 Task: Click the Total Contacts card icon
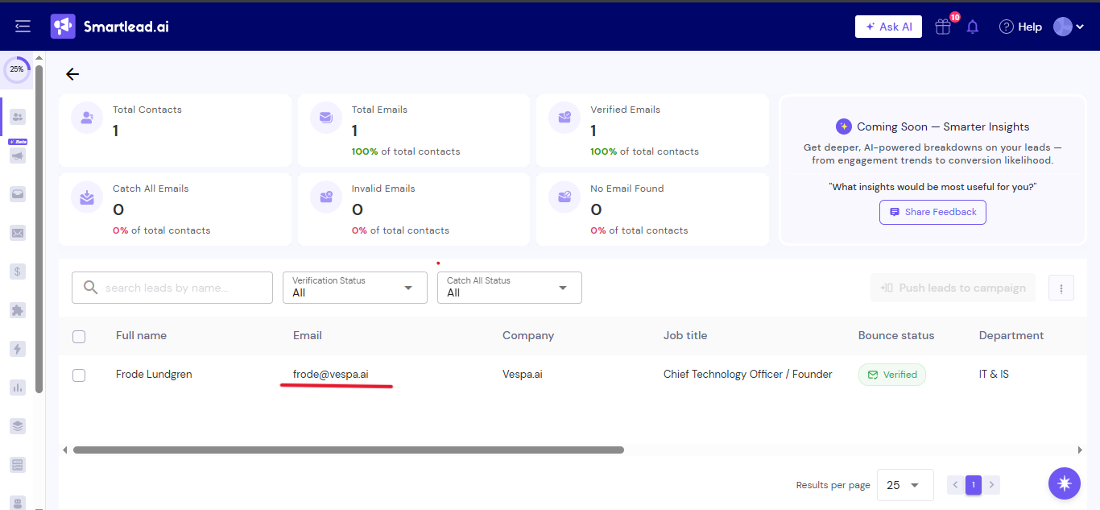click(87, 118)
